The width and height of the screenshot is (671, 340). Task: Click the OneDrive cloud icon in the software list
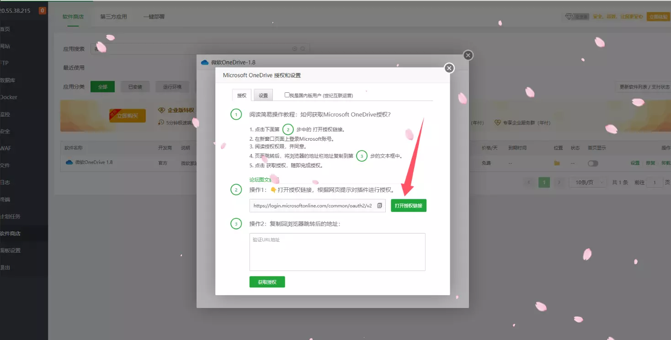[69, 162]
